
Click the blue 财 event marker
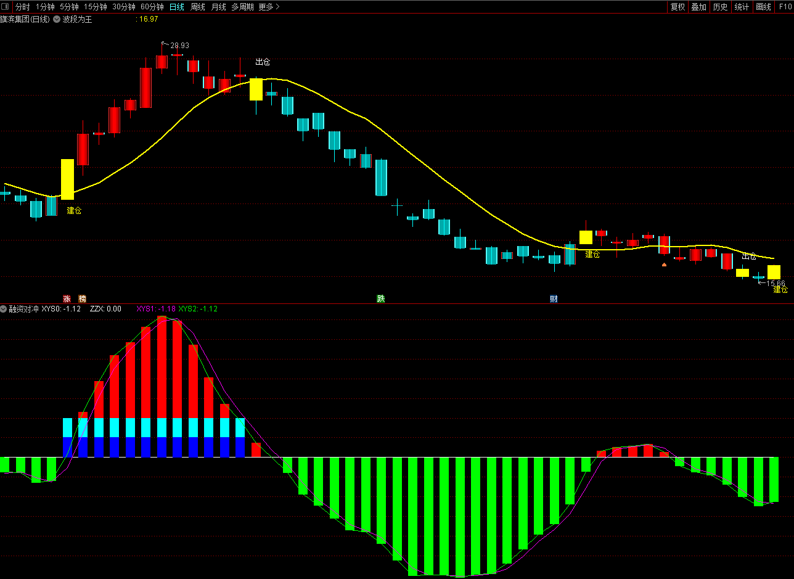(x=554, y=299)
